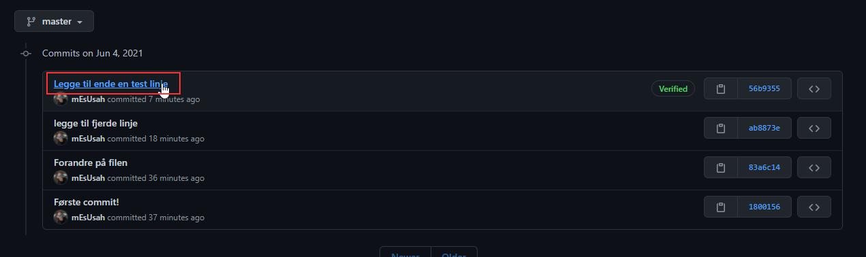Open mEsUsah profile from 'Første commit!' row
This screenshot has width=866, height=257.
[x=88, y=218]
